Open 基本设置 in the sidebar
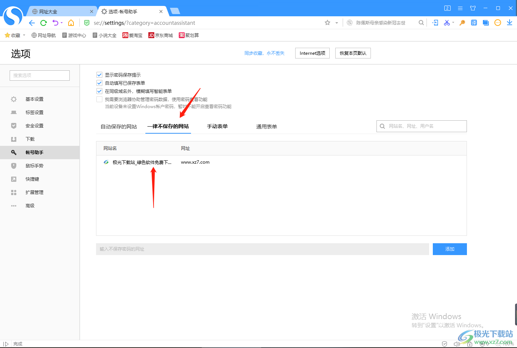The height and width of the screenshot is (348, 517). click(40, 99)
